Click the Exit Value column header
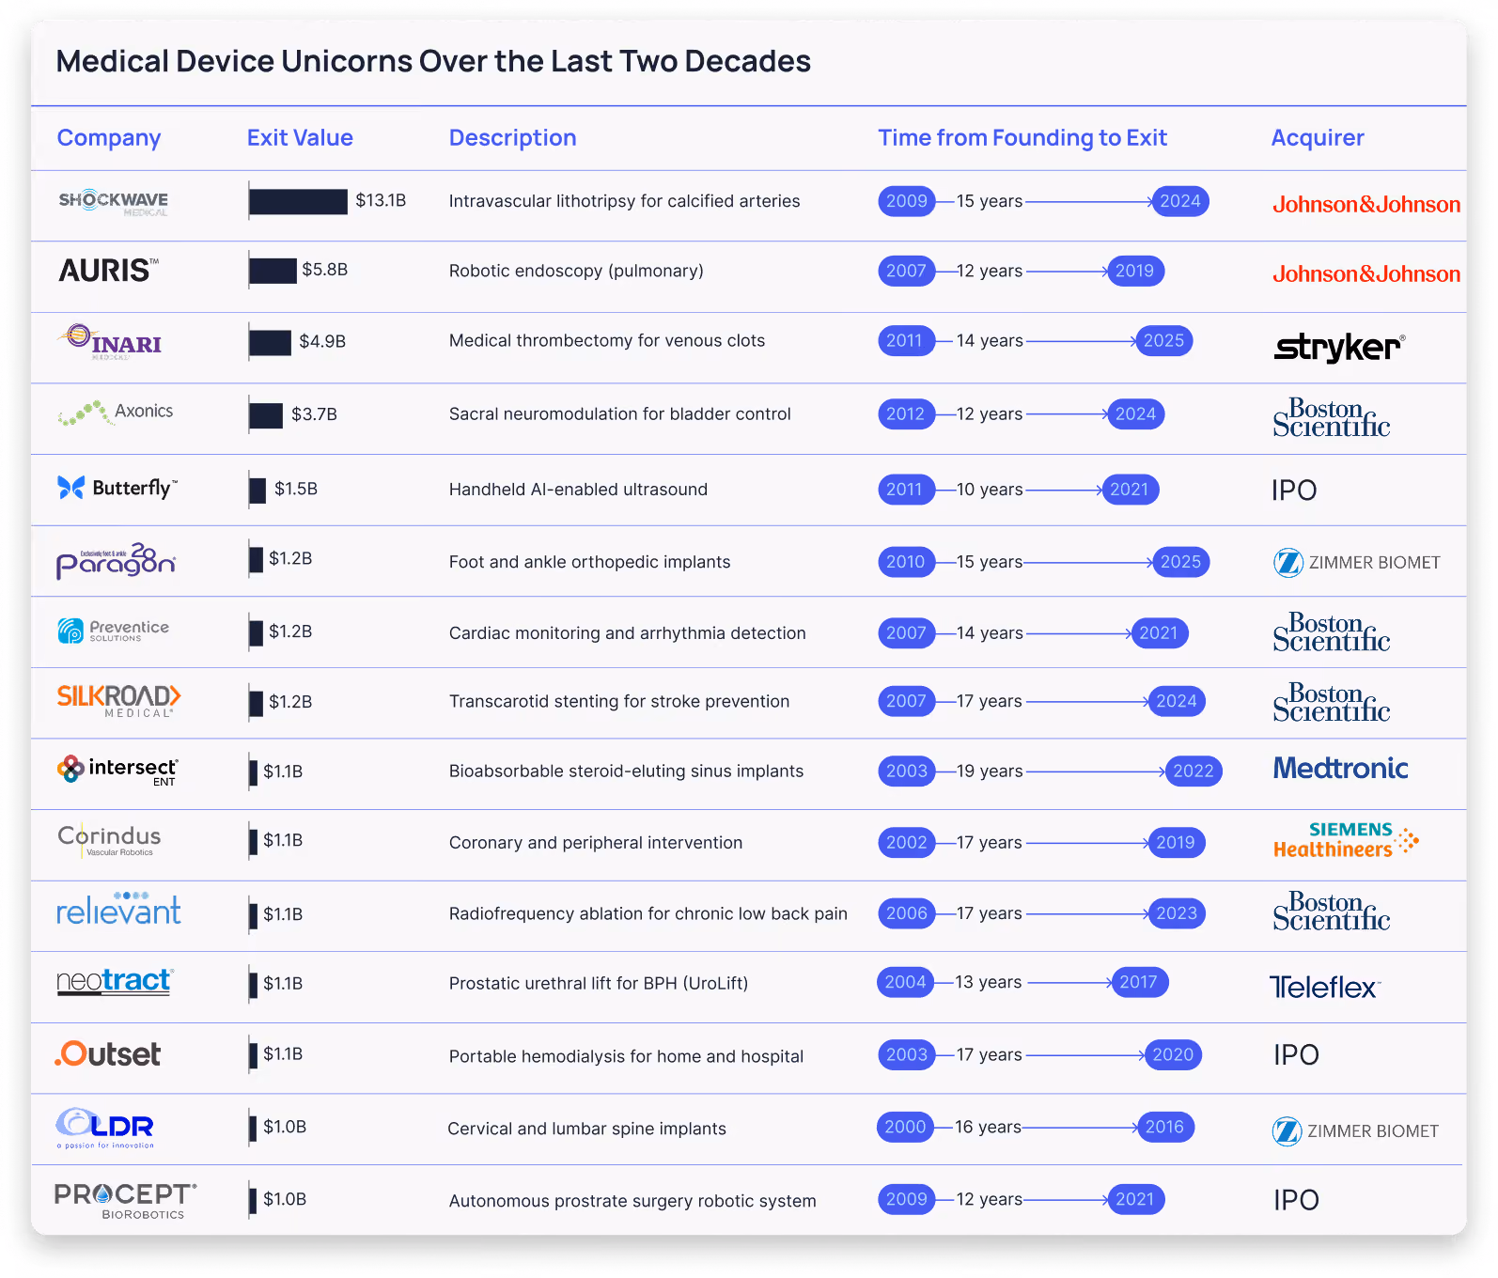Screen dimensions: 1498x1278 (300, 137)
